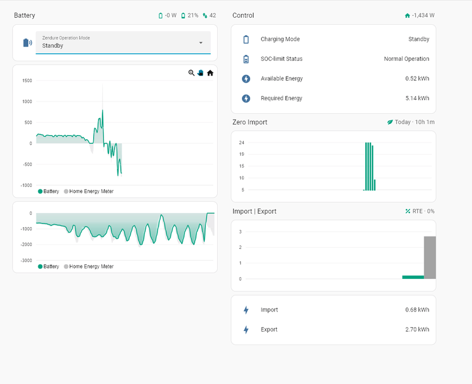Toggle Battery series in upper chart legend
Screen dimensions: 472x384
(x=48, y=191)
